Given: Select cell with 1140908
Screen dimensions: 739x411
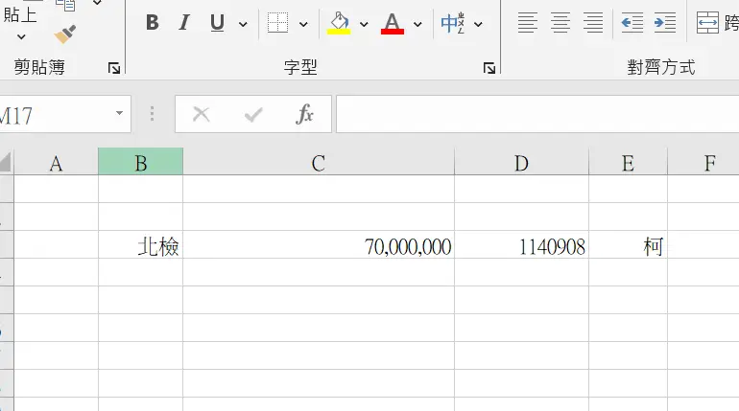Looking at the screenshot, I should 522,244.
